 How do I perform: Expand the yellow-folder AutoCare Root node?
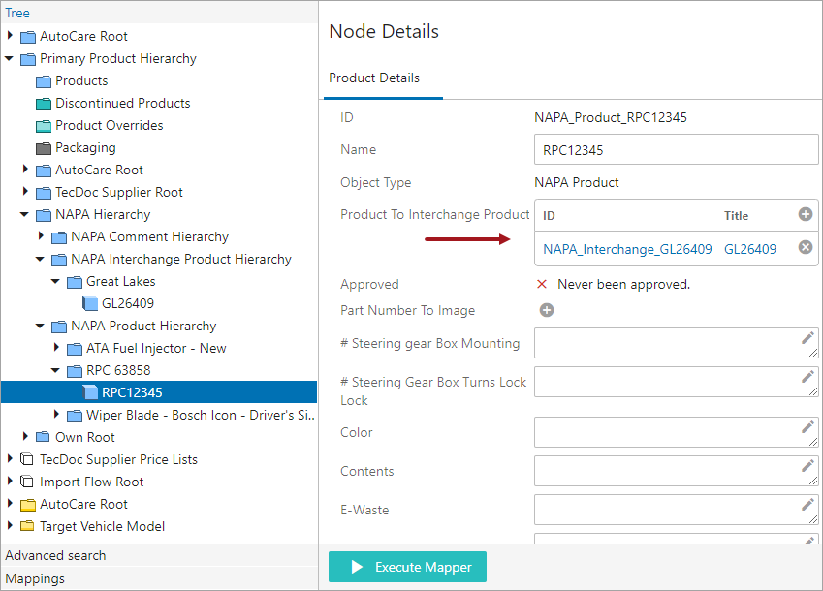pos(10,503)
